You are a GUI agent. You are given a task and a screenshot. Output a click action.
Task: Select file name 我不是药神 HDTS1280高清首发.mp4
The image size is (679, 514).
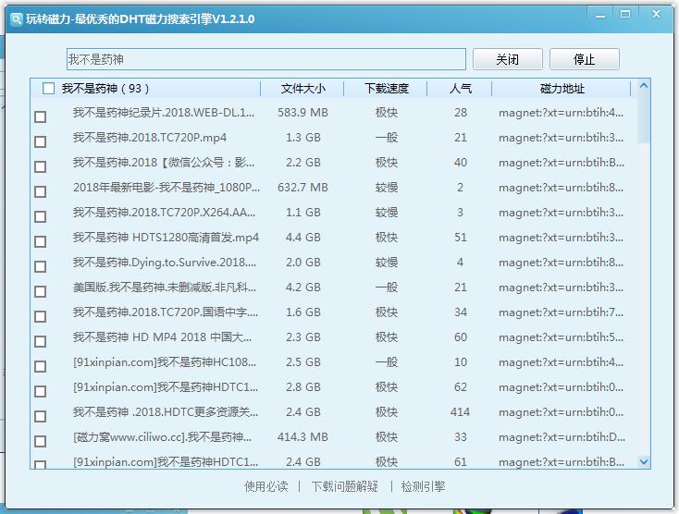(166, 238)
